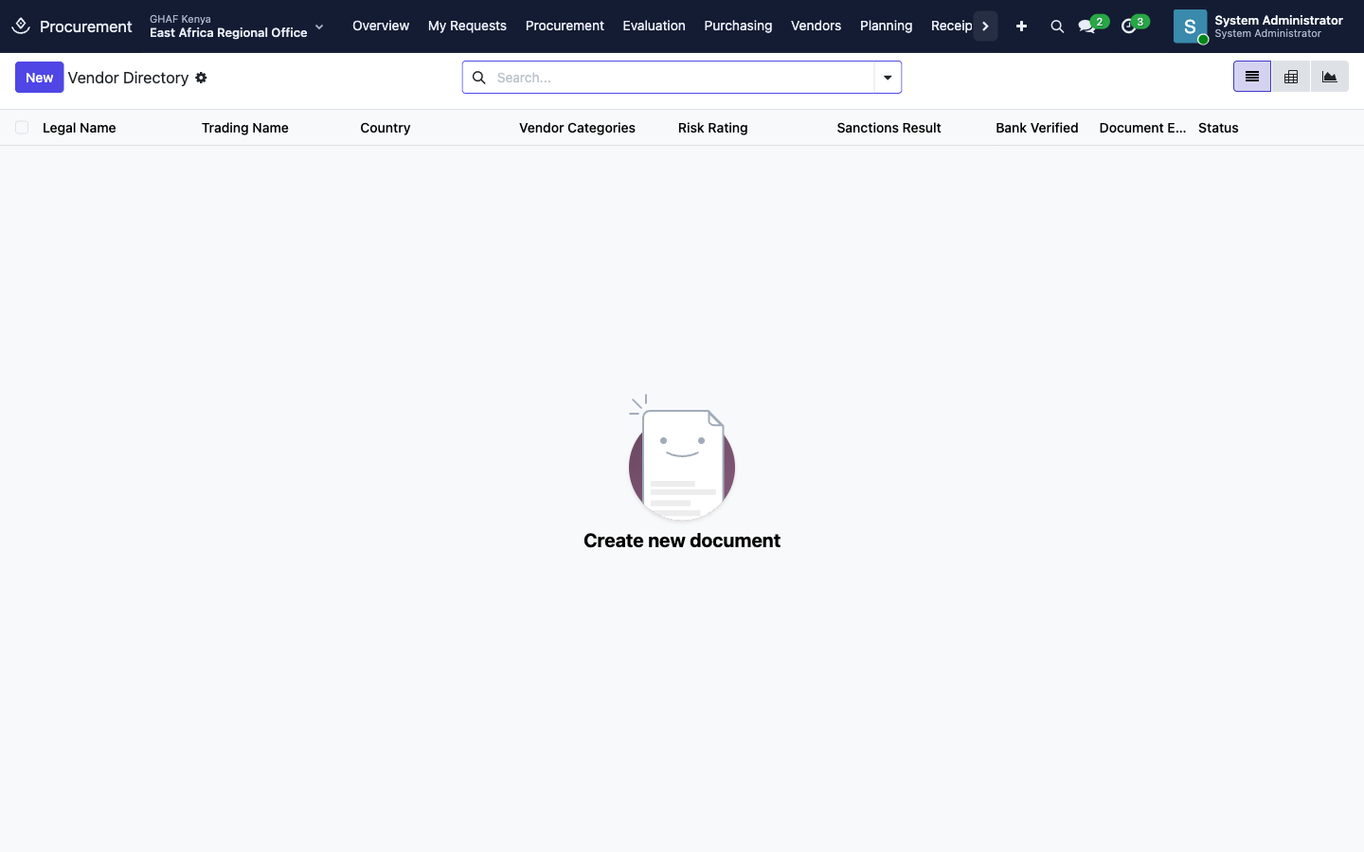Screen dimensions: 1364x852
Task: Open the global search magnifier in navbar
Action: coord(1057,27)
